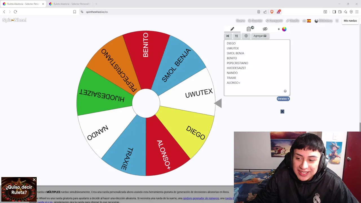
Task: Select HIJODESAIZET entry in the list
Action: pyautogui.click(x=236, y=68)
